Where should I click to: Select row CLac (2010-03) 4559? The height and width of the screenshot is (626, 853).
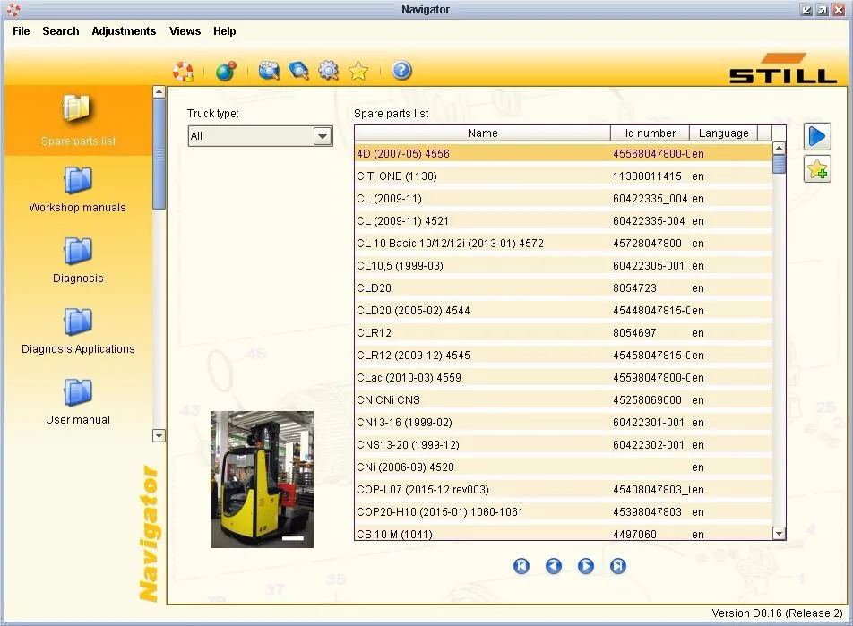coord(563,377)
